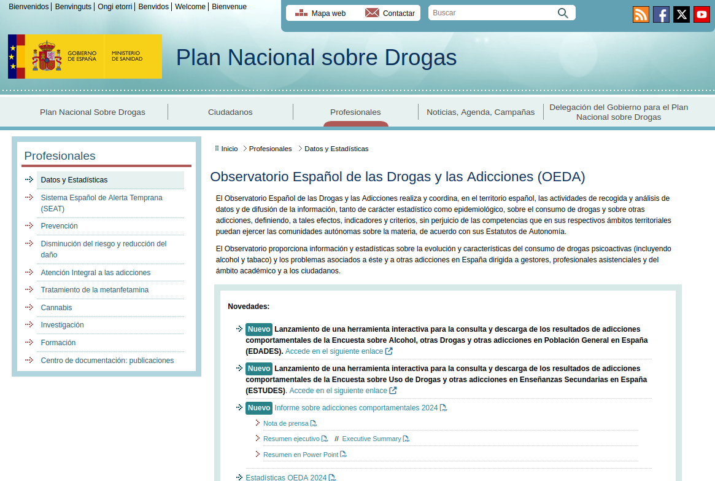Click PDF icon beside Estadísticas OEDA 2024

tap(332, 477)
